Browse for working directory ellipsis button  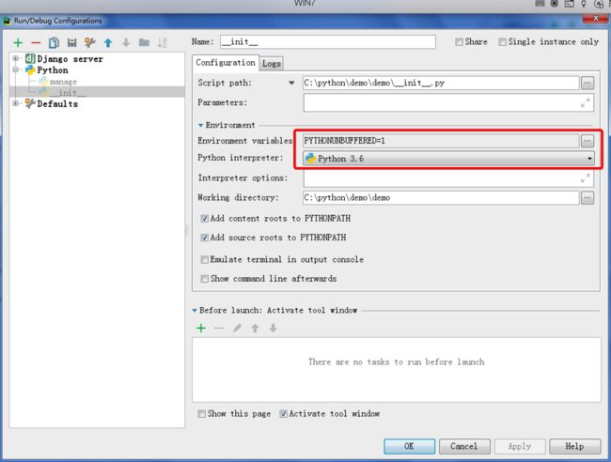(x=587, y=198)
